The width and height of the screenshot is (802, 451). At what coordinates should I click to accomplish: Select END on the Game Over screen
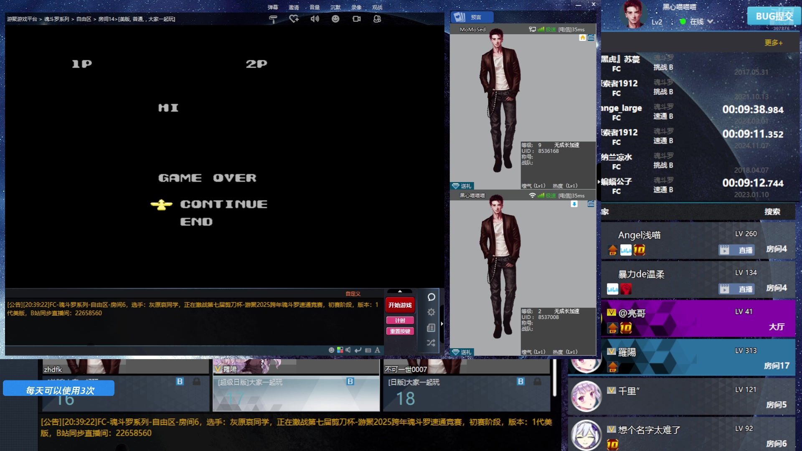pos(196,222)
